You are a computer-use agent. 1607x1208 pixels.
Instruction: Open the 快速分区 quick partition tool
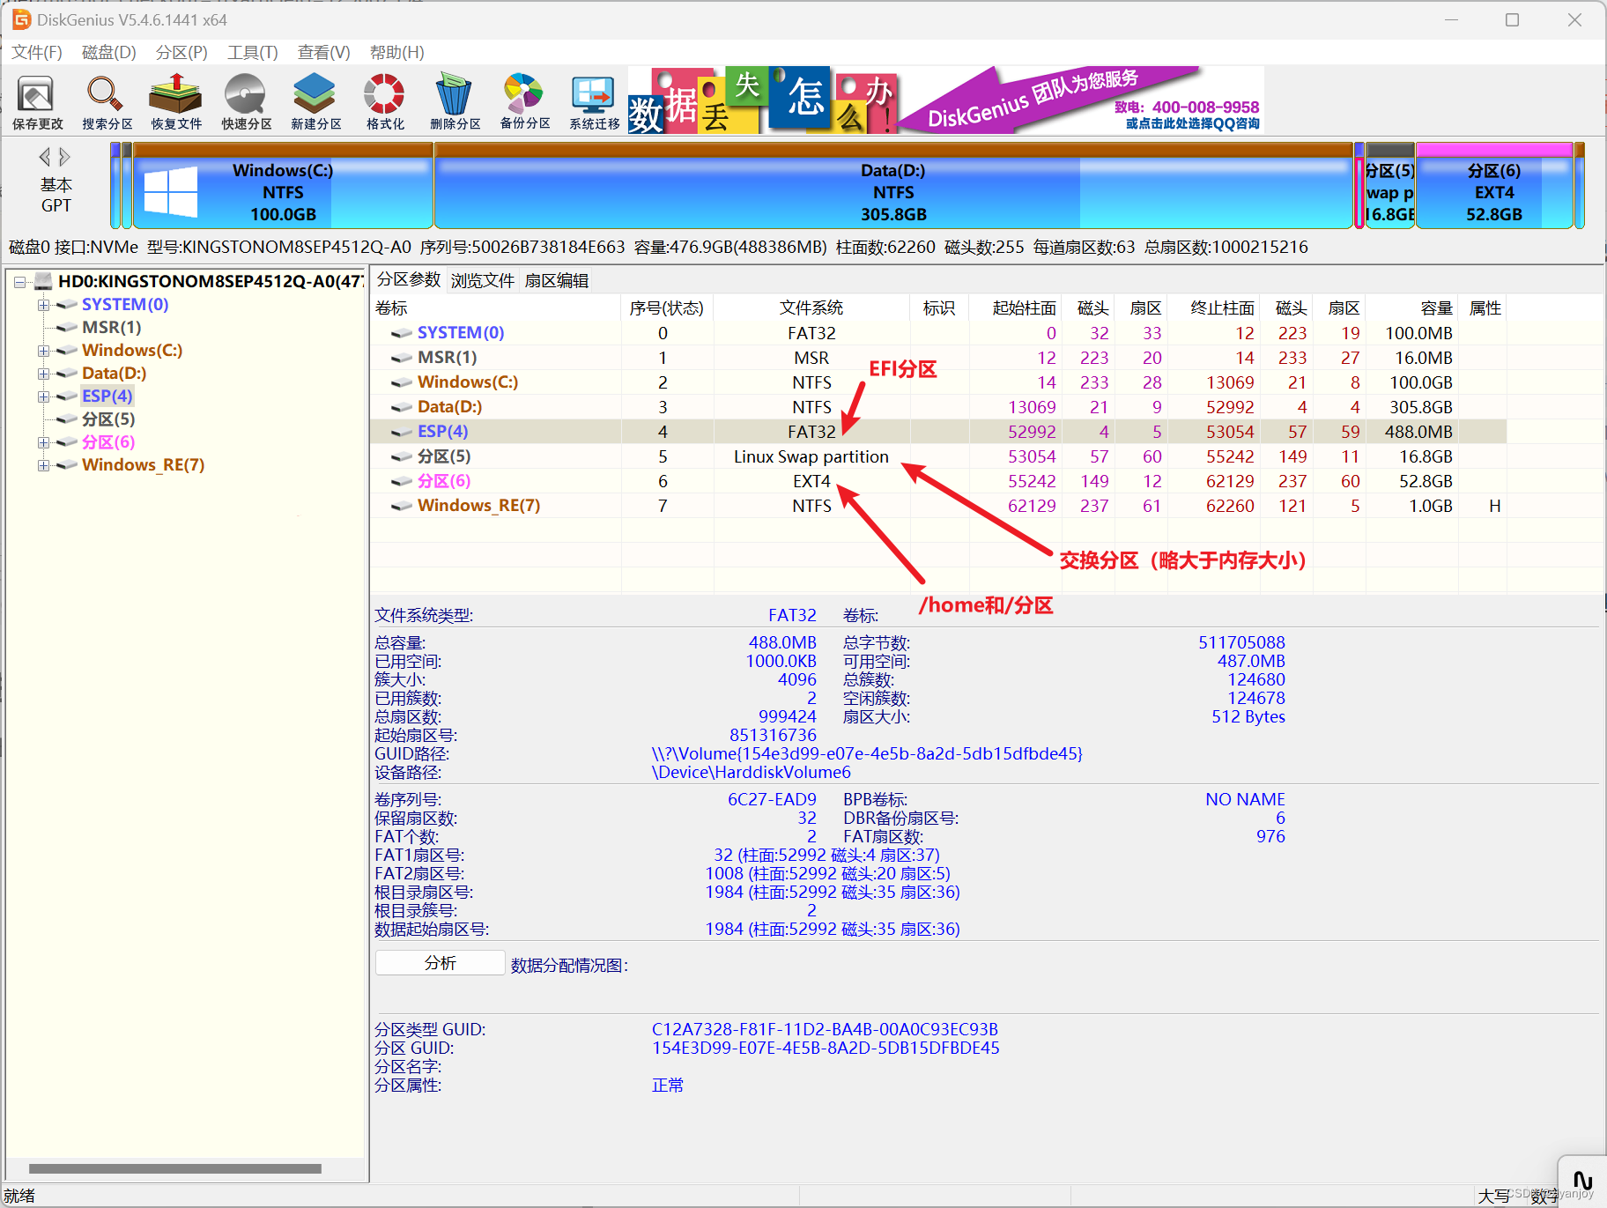coord(246,102)
